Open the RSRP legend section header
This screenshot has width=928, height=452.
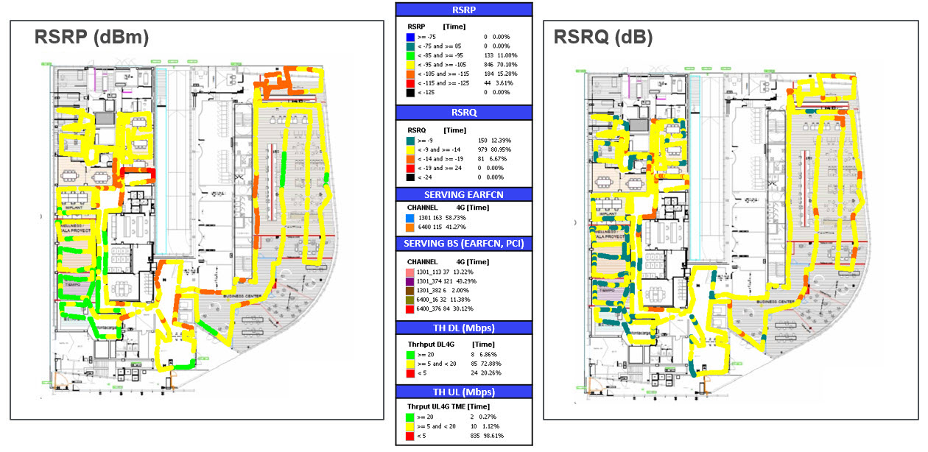pyautogui.click(x=463, y=10)
